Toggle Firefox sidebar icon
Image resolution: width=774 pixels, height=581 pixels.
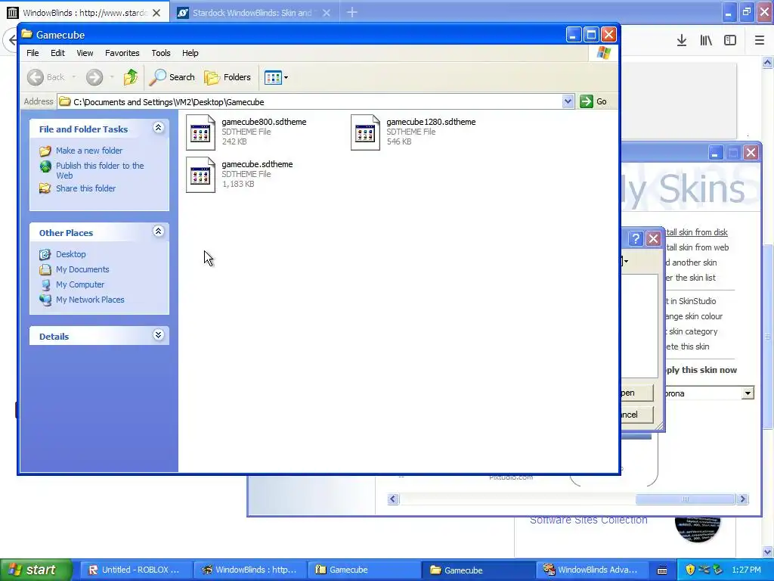coord(730,41)
